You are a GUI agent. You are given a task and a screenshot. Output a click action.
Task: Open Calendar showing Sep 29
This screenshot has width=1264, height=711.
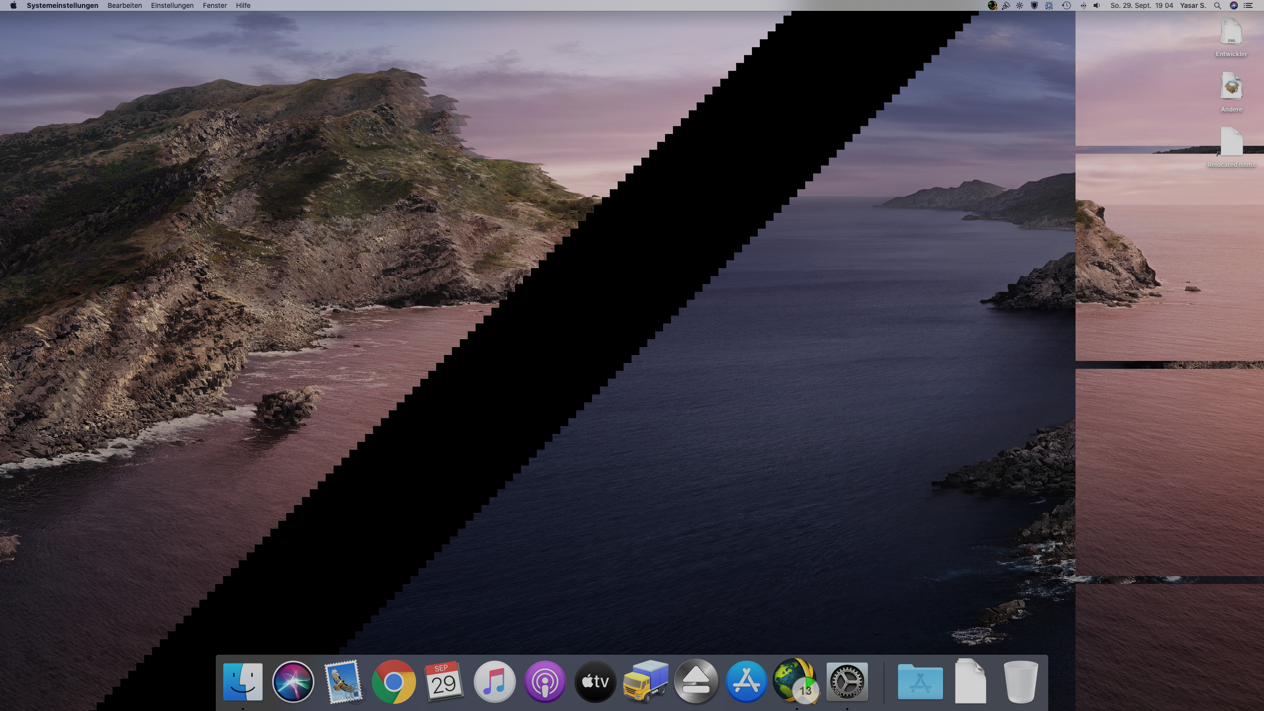coord(443,682)
